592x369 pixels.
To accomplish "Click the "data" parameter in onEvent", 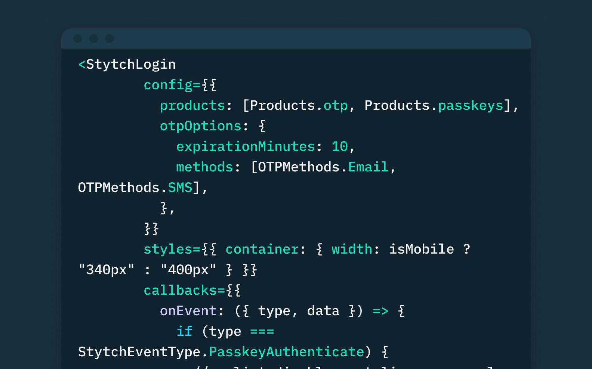I will tap(323, 311).
